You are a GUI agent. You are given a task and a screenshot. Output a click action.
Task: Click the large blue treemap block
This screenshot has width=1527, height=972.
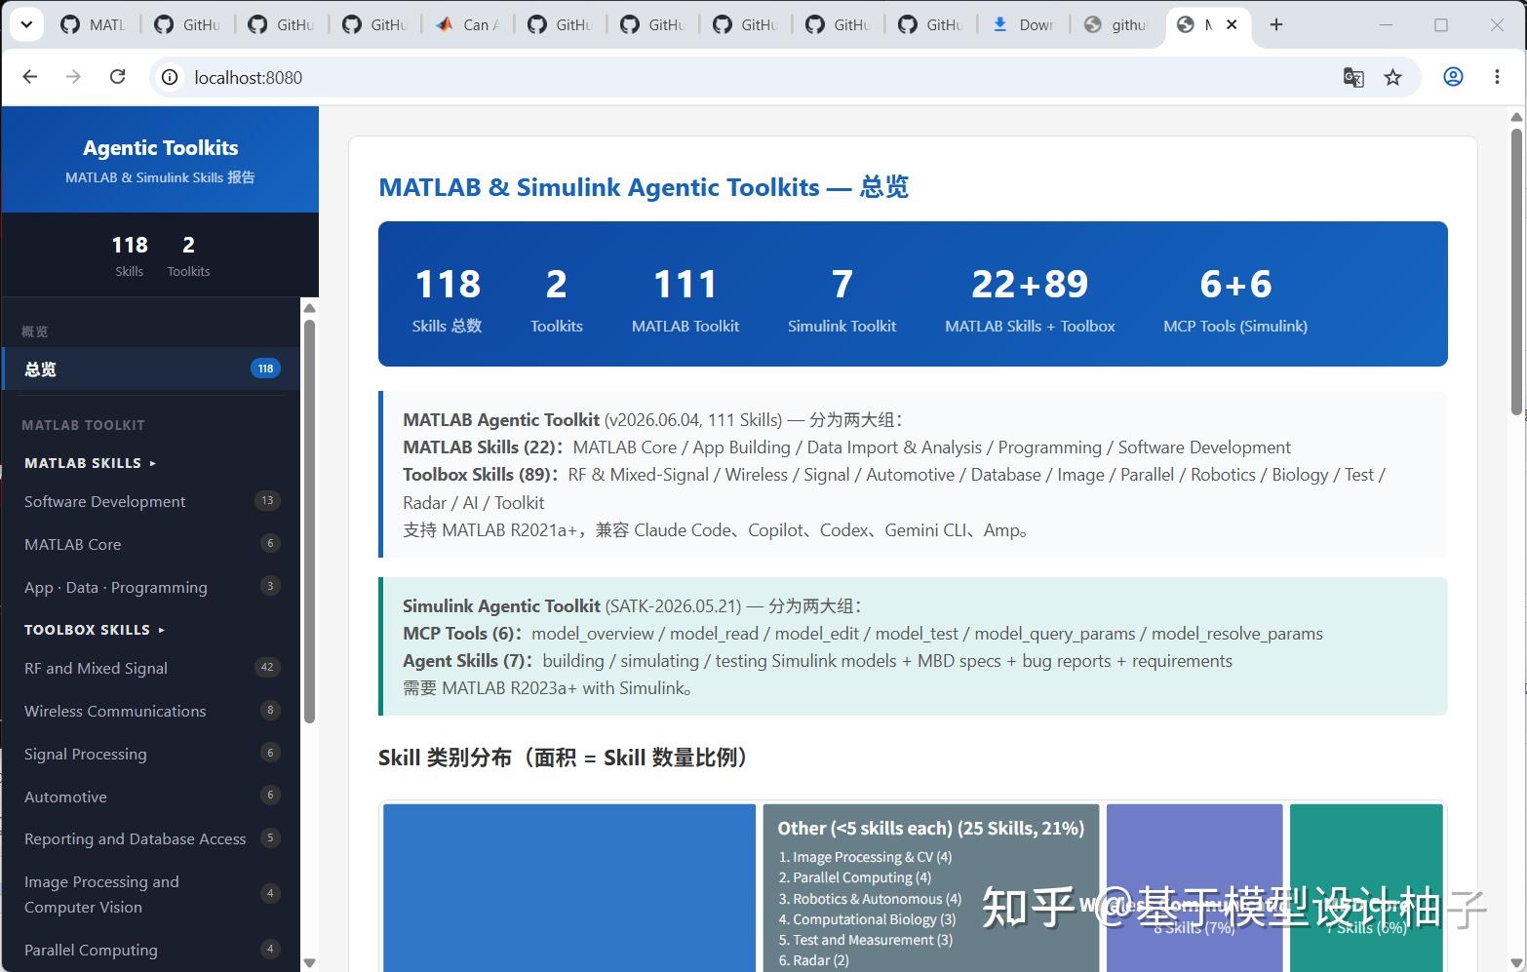[x=569, y=887]
